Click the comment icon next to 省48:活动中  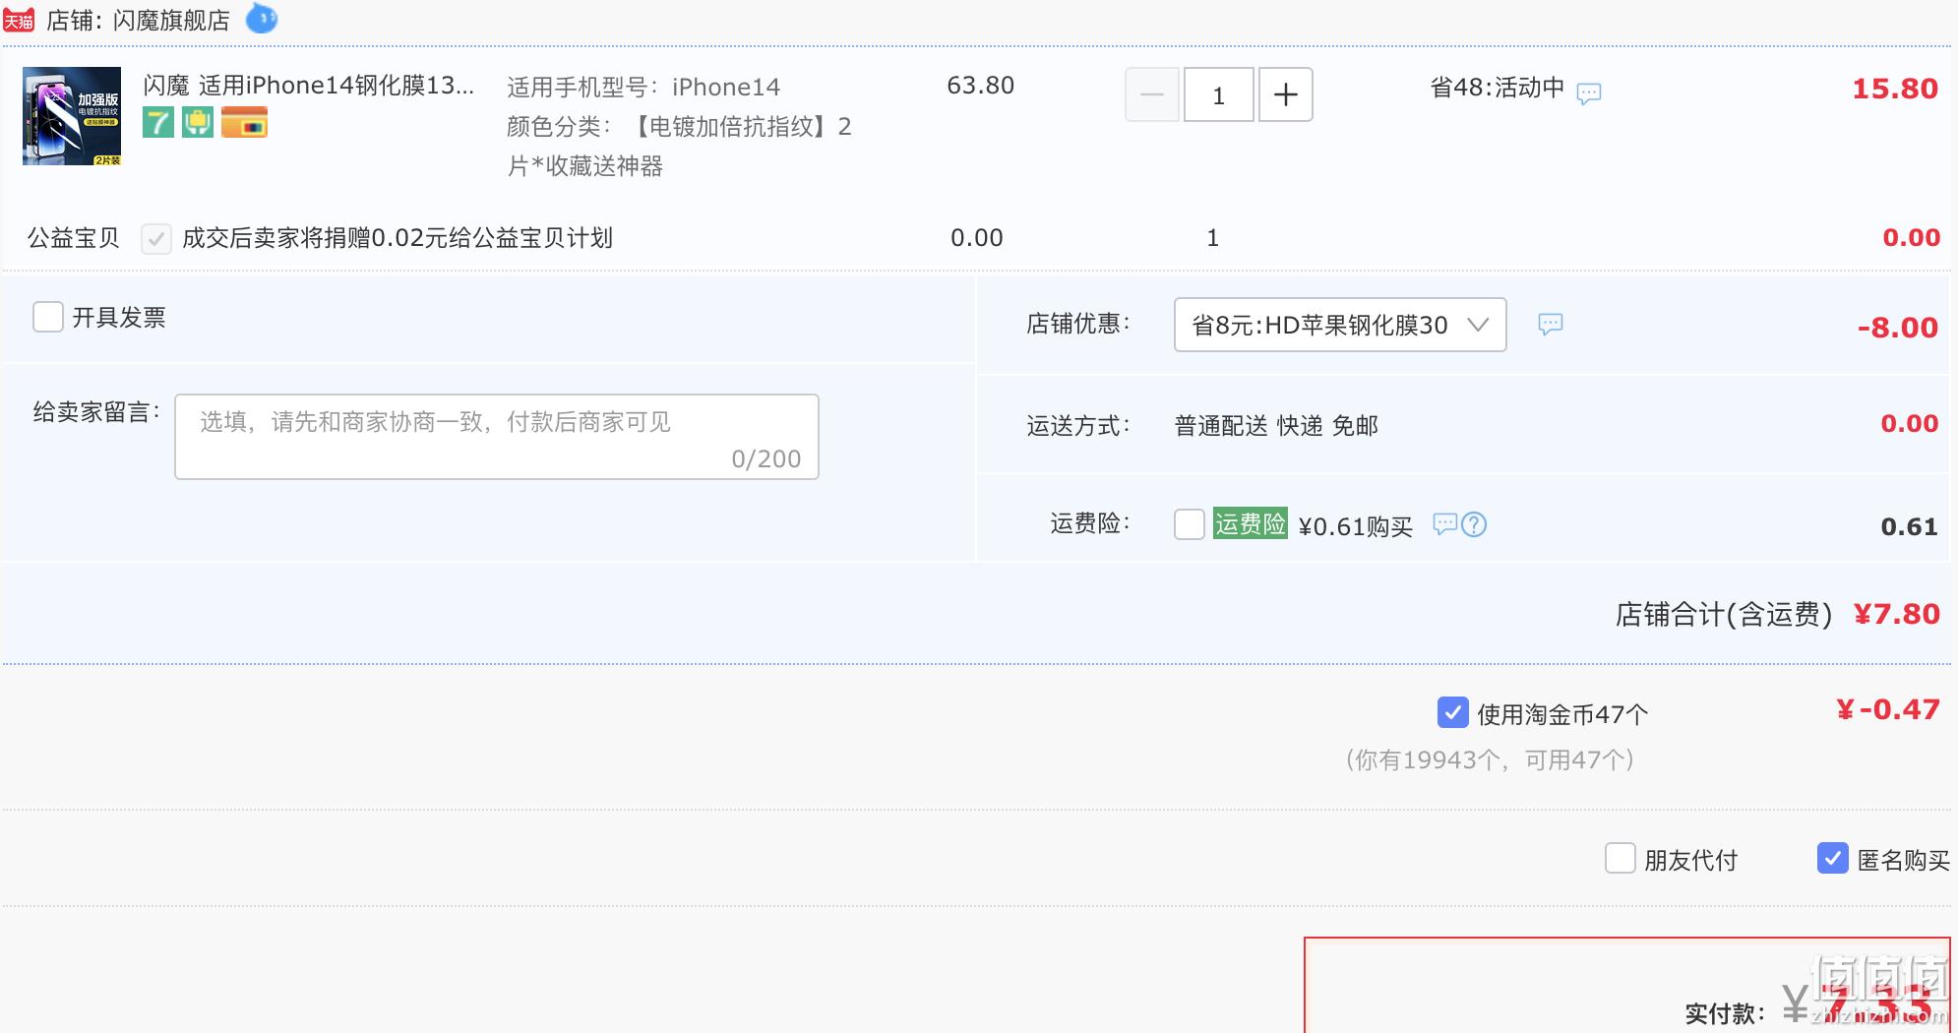coord(1589,93)
